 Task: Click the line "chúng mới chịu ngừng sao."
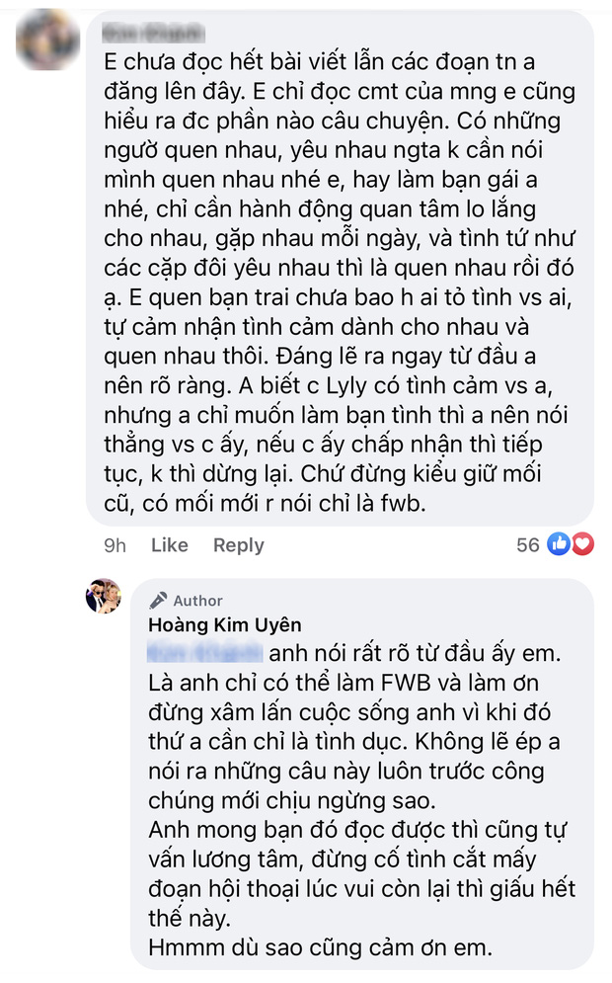[292, 800]
